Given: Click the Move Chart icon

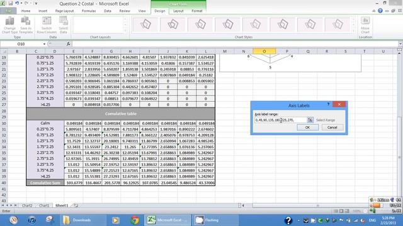Looking at the screenshot, I should click(x=365, y=25).
